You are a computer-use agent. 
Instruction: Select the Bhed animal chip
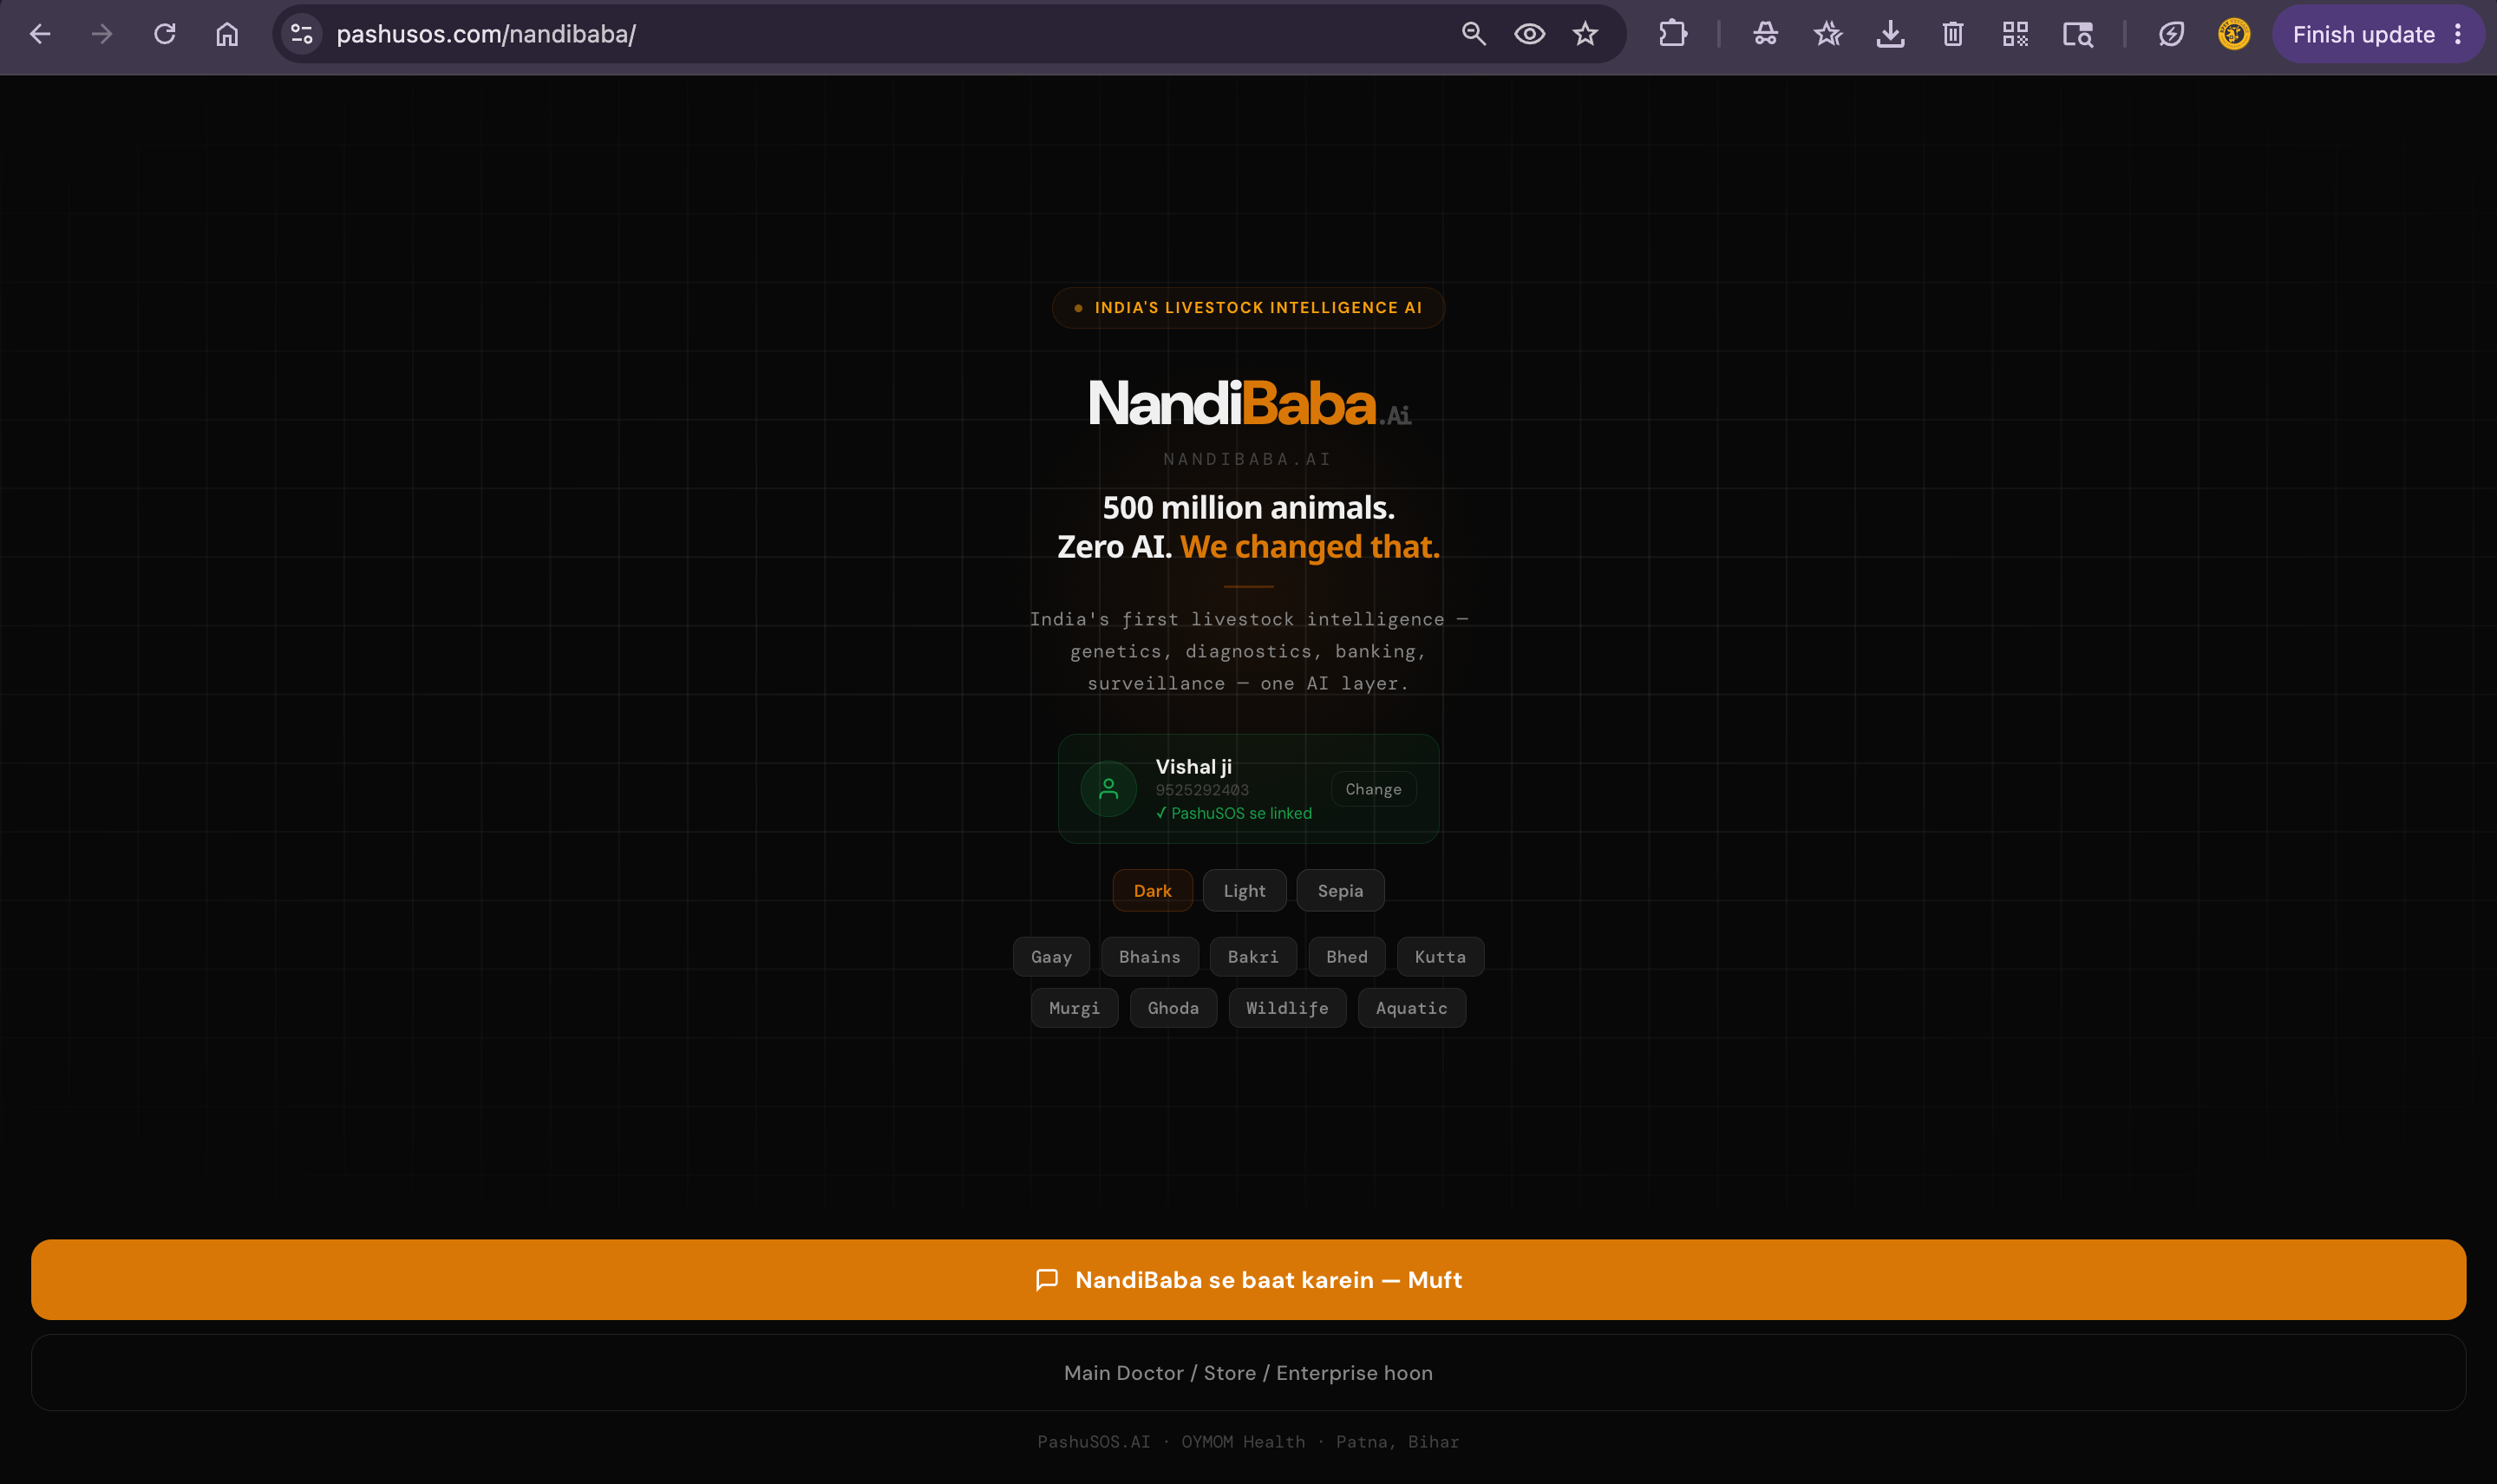click(x=1346, y=957)
